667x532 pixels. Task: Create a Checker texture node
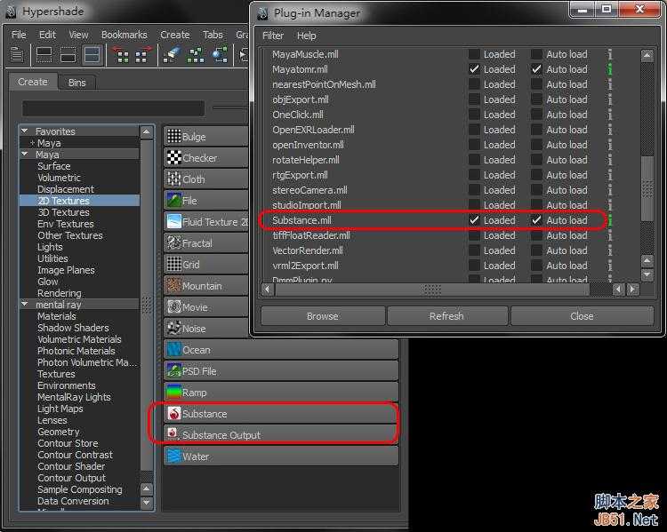point(206,158)
